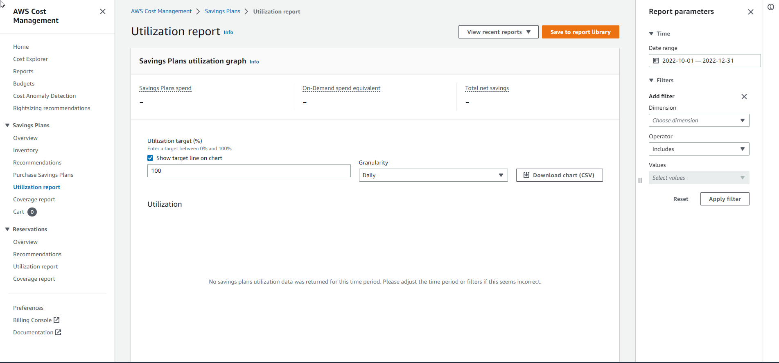Open Budgets in sidebar
The height and width of the screenshot is (363, 779).
click(x=24, y=83)
